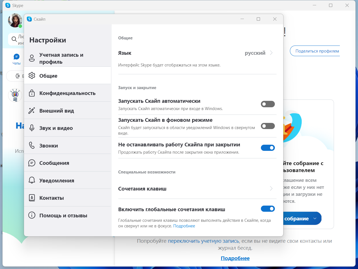Switch to Внешний вид settings
This screenshot has width=358, height=269.
coord(68,111)
